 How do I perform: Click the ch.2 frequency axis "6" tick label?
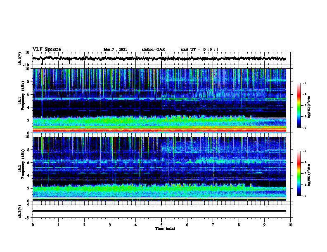(29, 163)
